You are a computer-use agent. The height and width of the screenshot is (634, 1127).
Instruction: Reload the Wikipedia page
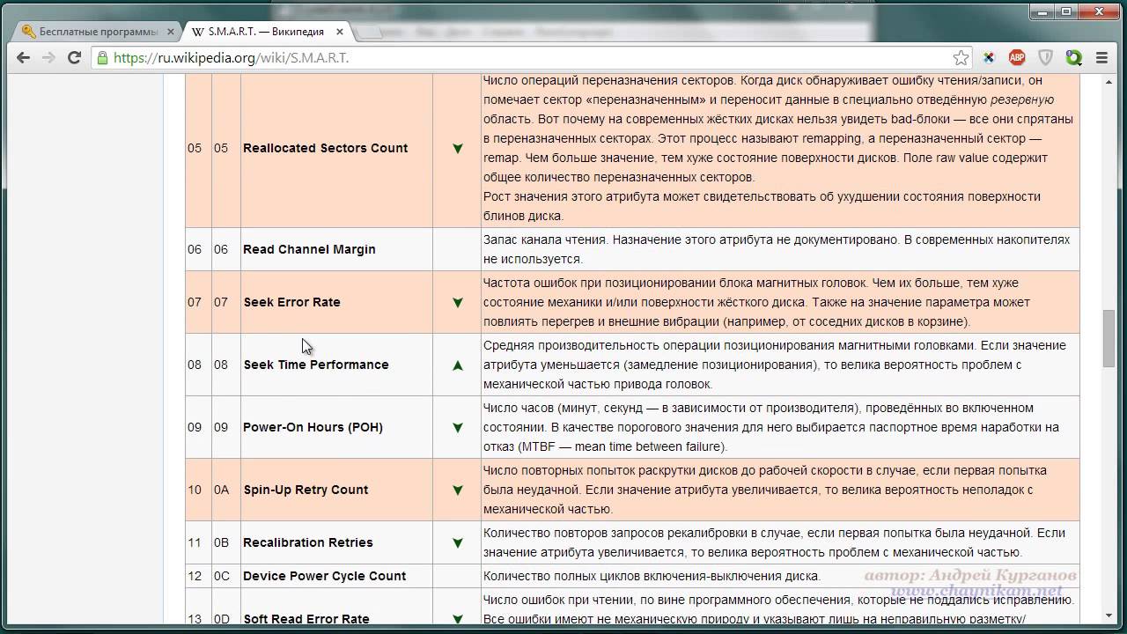coord(75,58)
